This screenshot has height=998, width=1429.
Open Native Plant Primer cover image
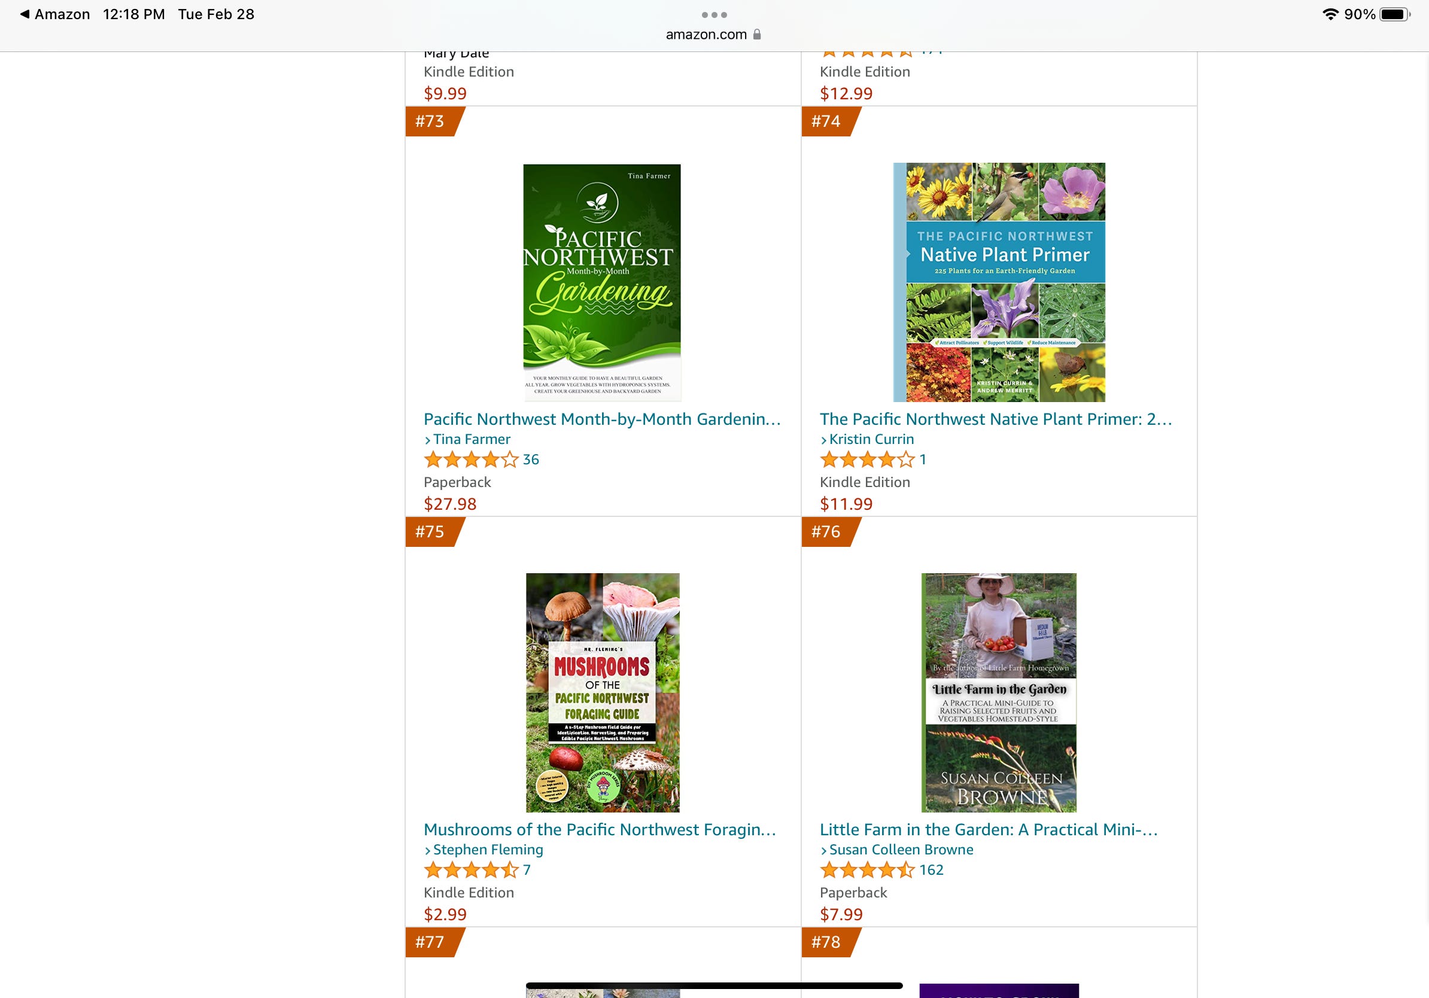tap(999, 282)
